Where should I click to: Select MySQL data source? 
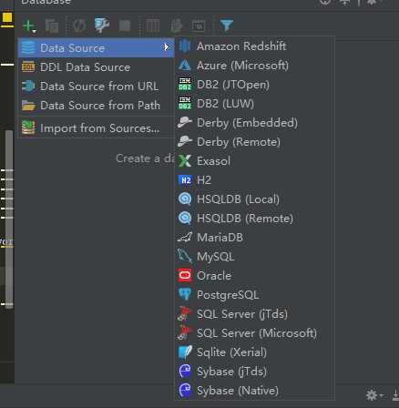[254, 257]
